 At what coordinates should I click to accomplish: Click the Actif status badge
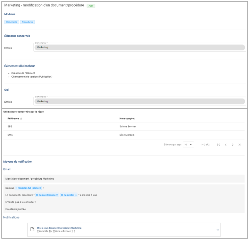coord(91,6)
